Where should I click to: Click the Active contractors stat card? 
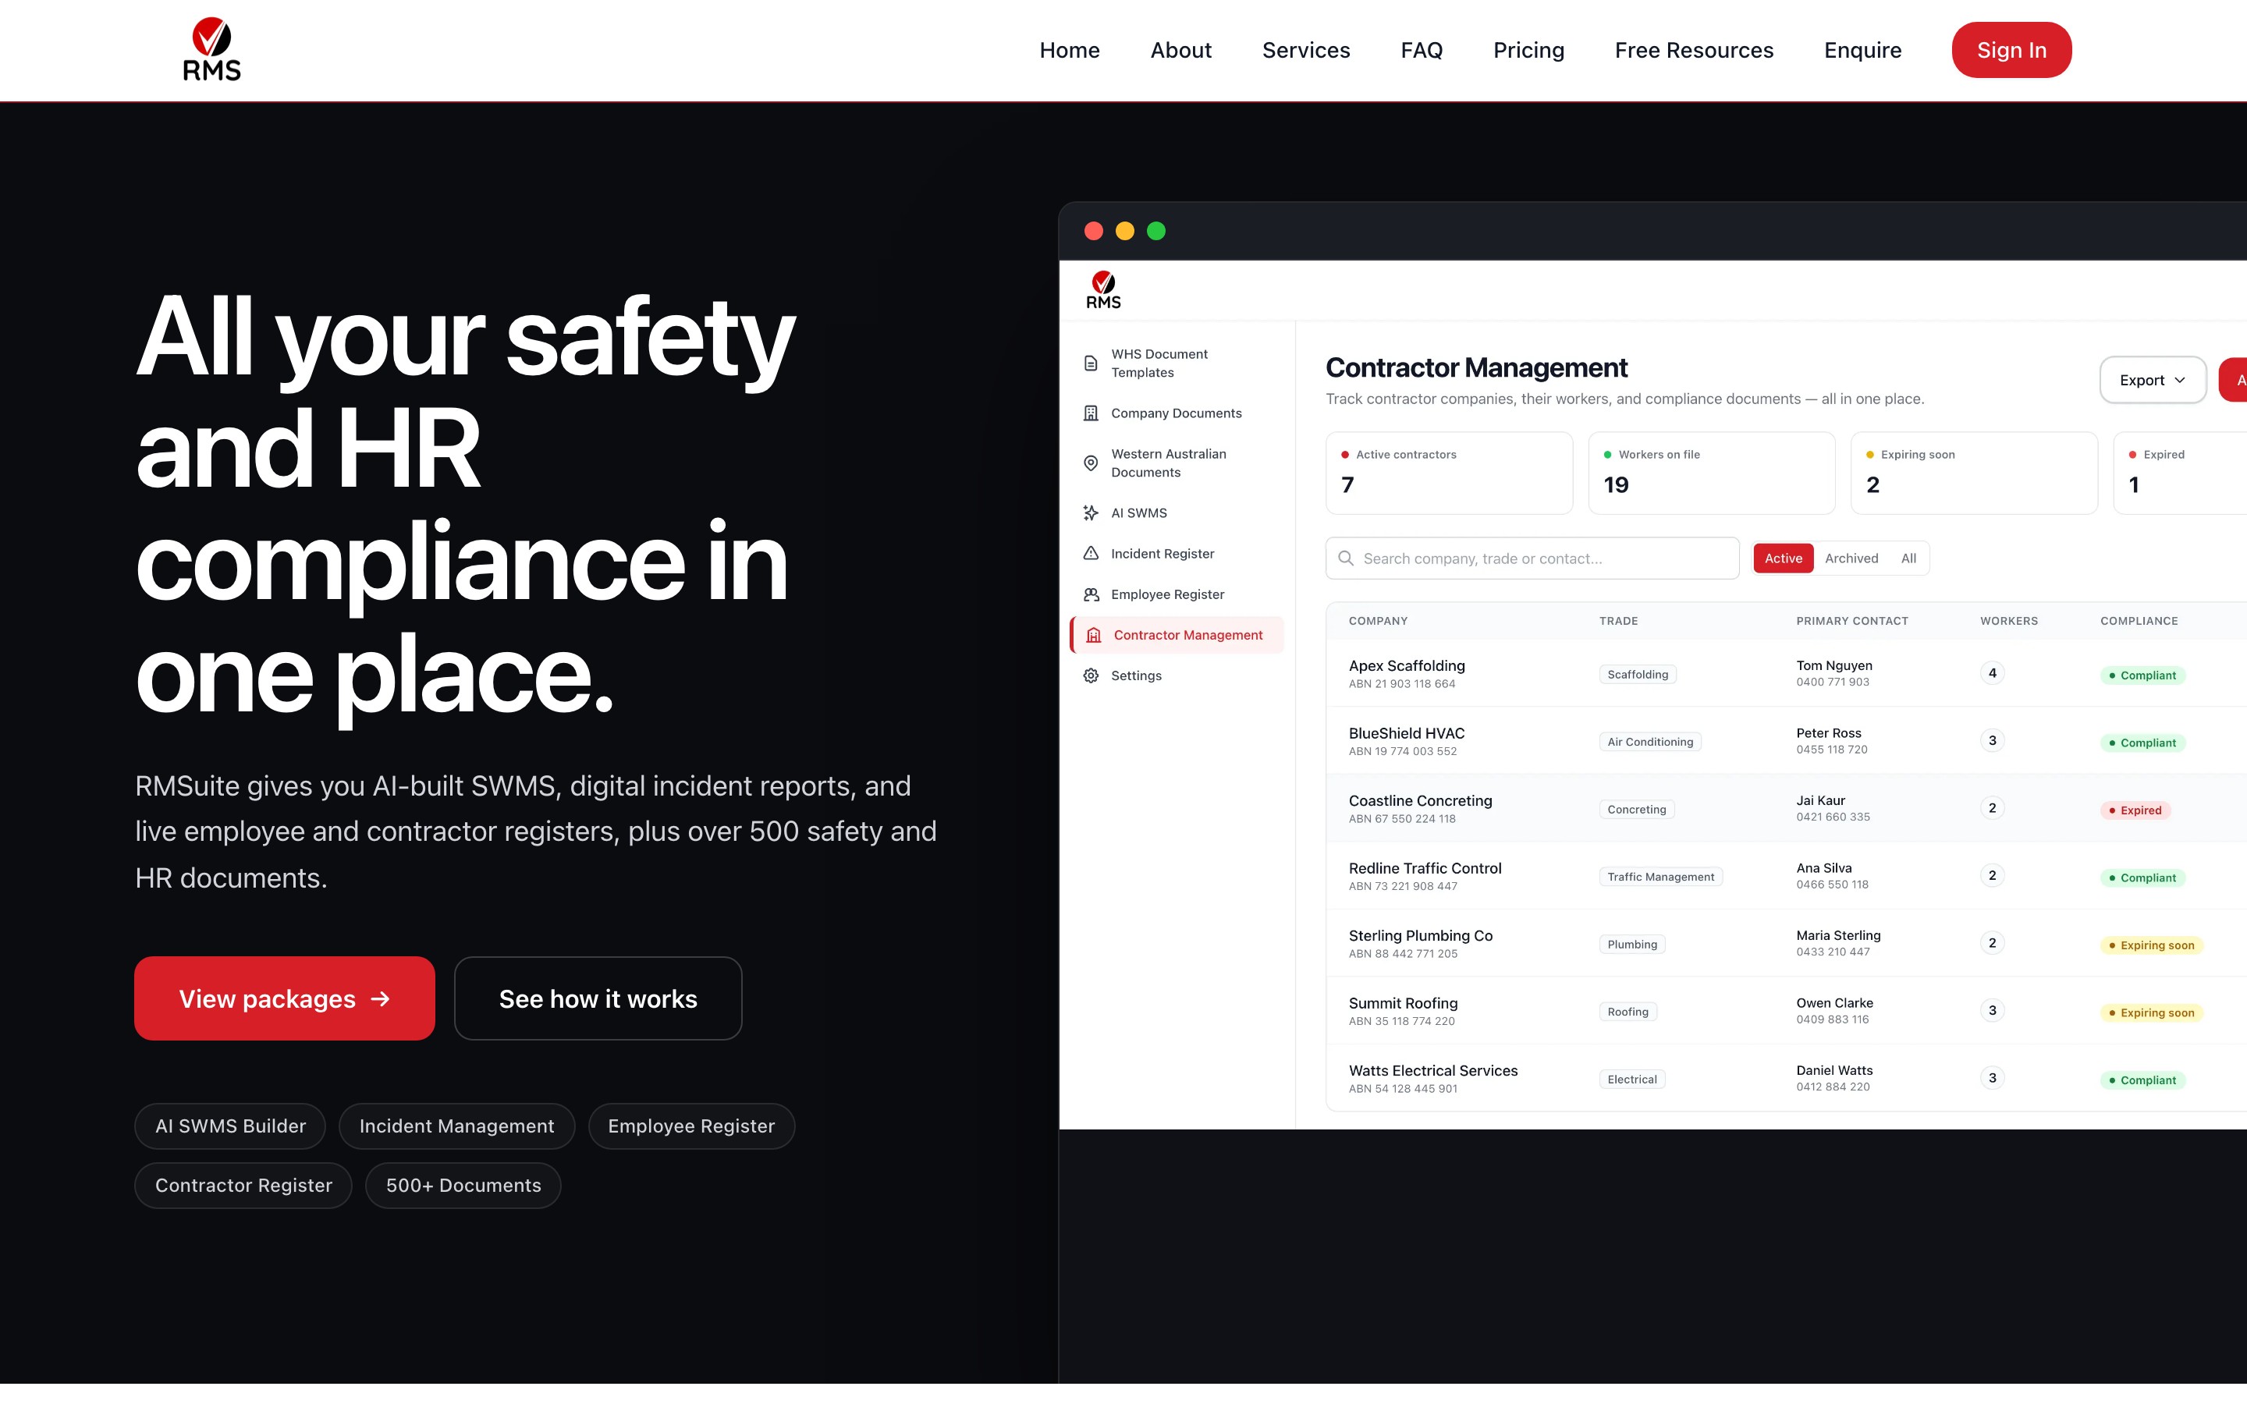tap(1449, 473)
